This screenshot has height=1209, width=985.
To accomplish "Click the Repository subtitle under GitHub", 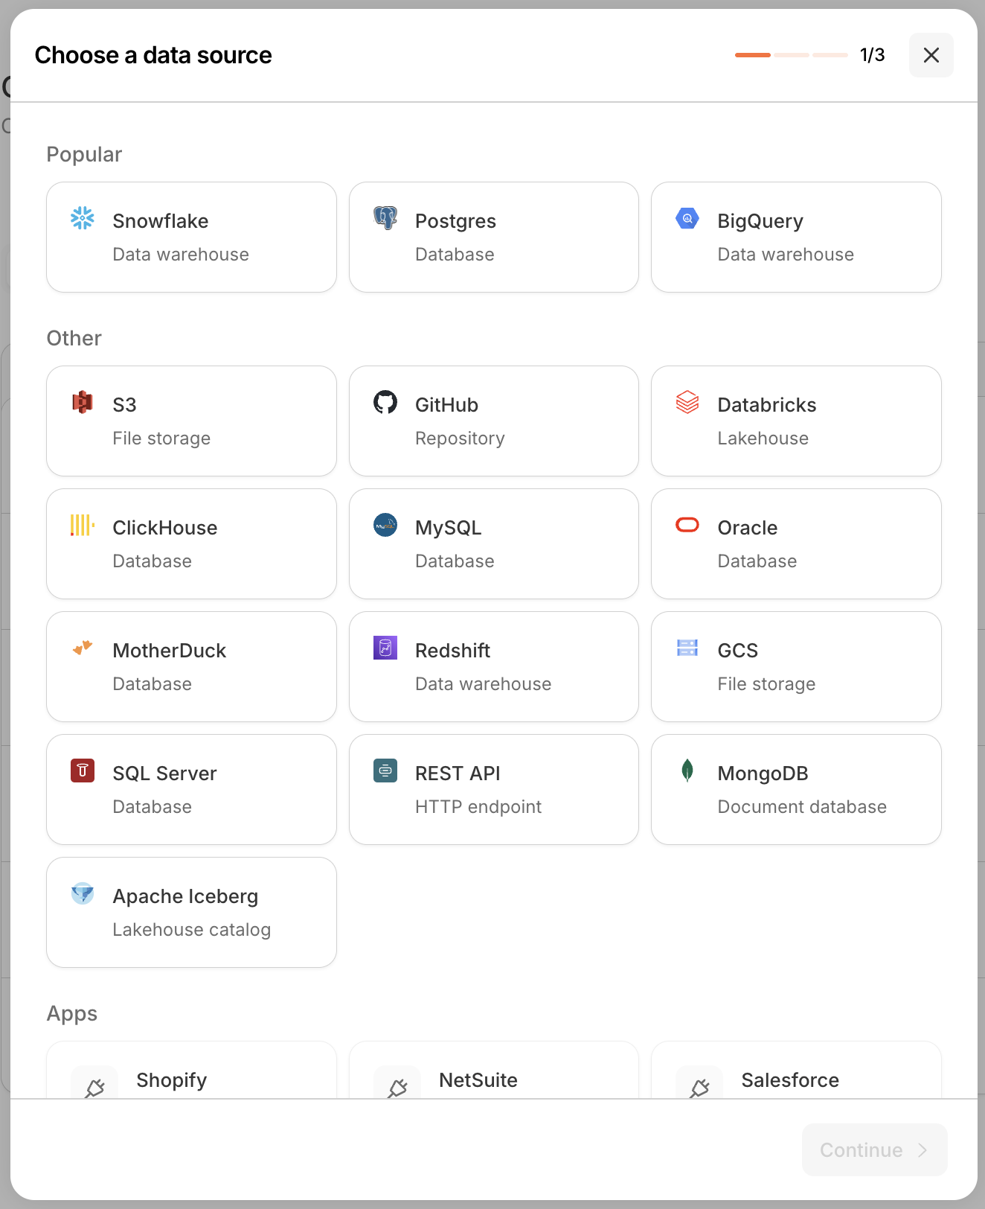I will [x=461, y=438].
